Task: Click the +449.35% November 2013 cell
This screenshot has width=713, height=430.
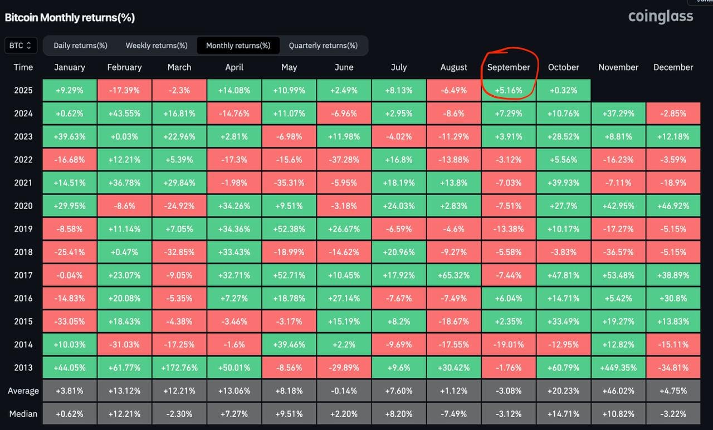Action: click(618, 367)
